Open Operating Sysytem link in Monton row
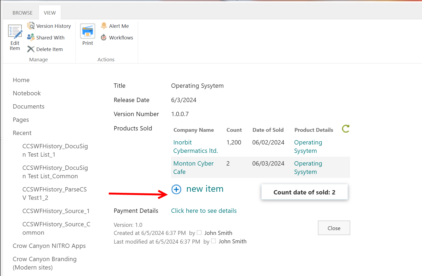 click(308, 167)
